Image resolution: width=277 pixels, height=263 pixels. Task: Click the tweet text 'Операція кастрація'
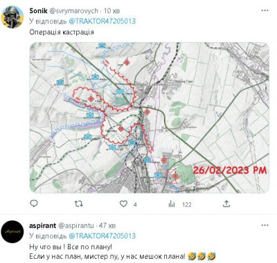pyautogui.click(x=62, y=32)
